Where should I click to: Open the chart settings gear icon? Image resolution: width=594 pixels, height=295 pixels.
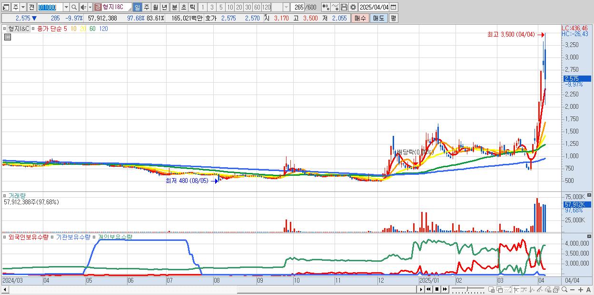click(x=353, y=7)
